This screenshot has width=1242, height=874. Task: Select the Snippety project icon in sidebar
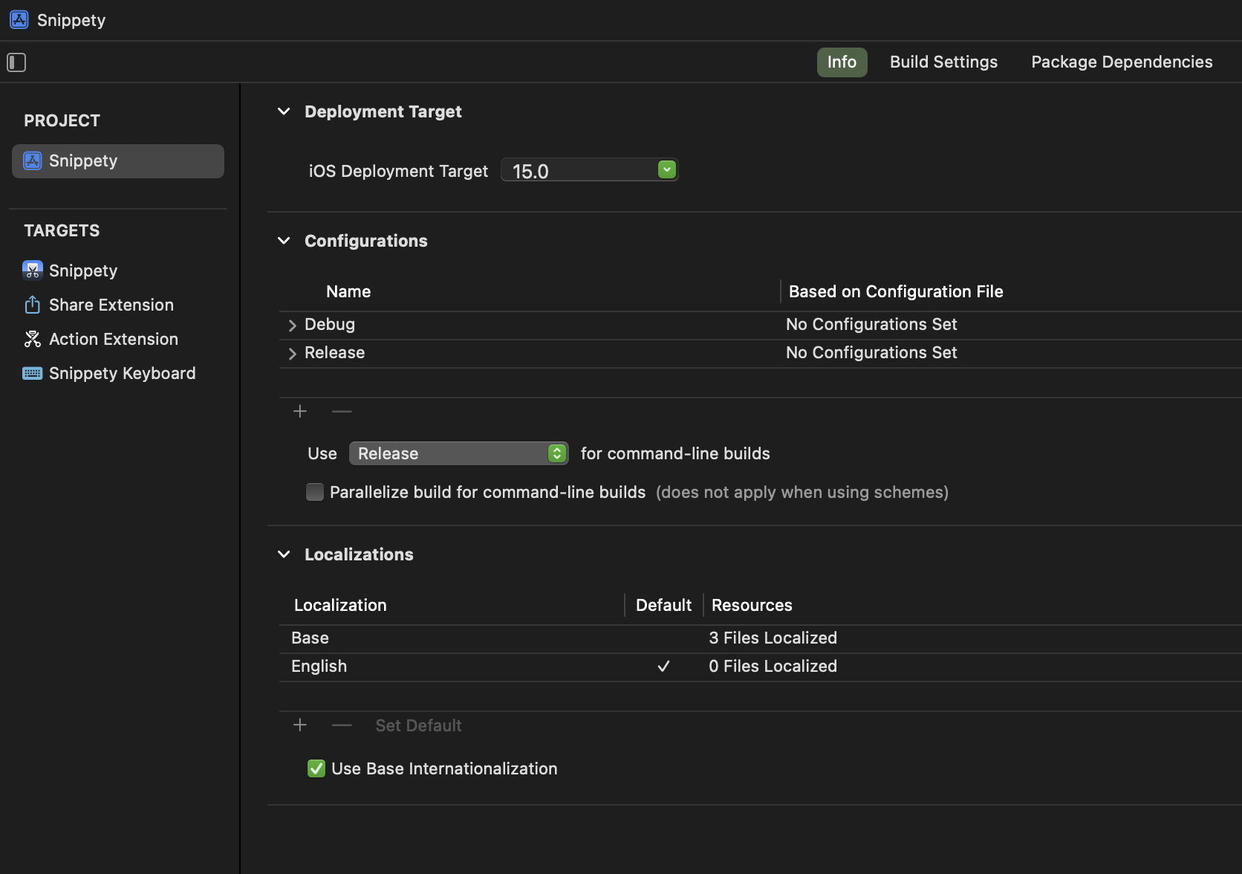pos(33,161)
